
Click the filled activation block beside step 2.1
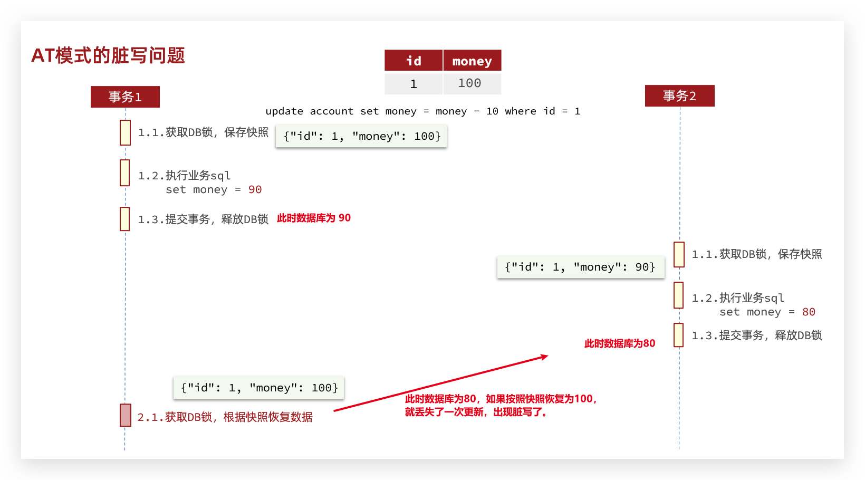coord(125,415)
